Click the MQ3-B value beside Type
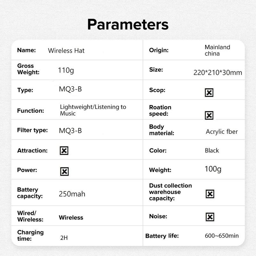Screen dimensions: 256x256 tap(70, 89)
